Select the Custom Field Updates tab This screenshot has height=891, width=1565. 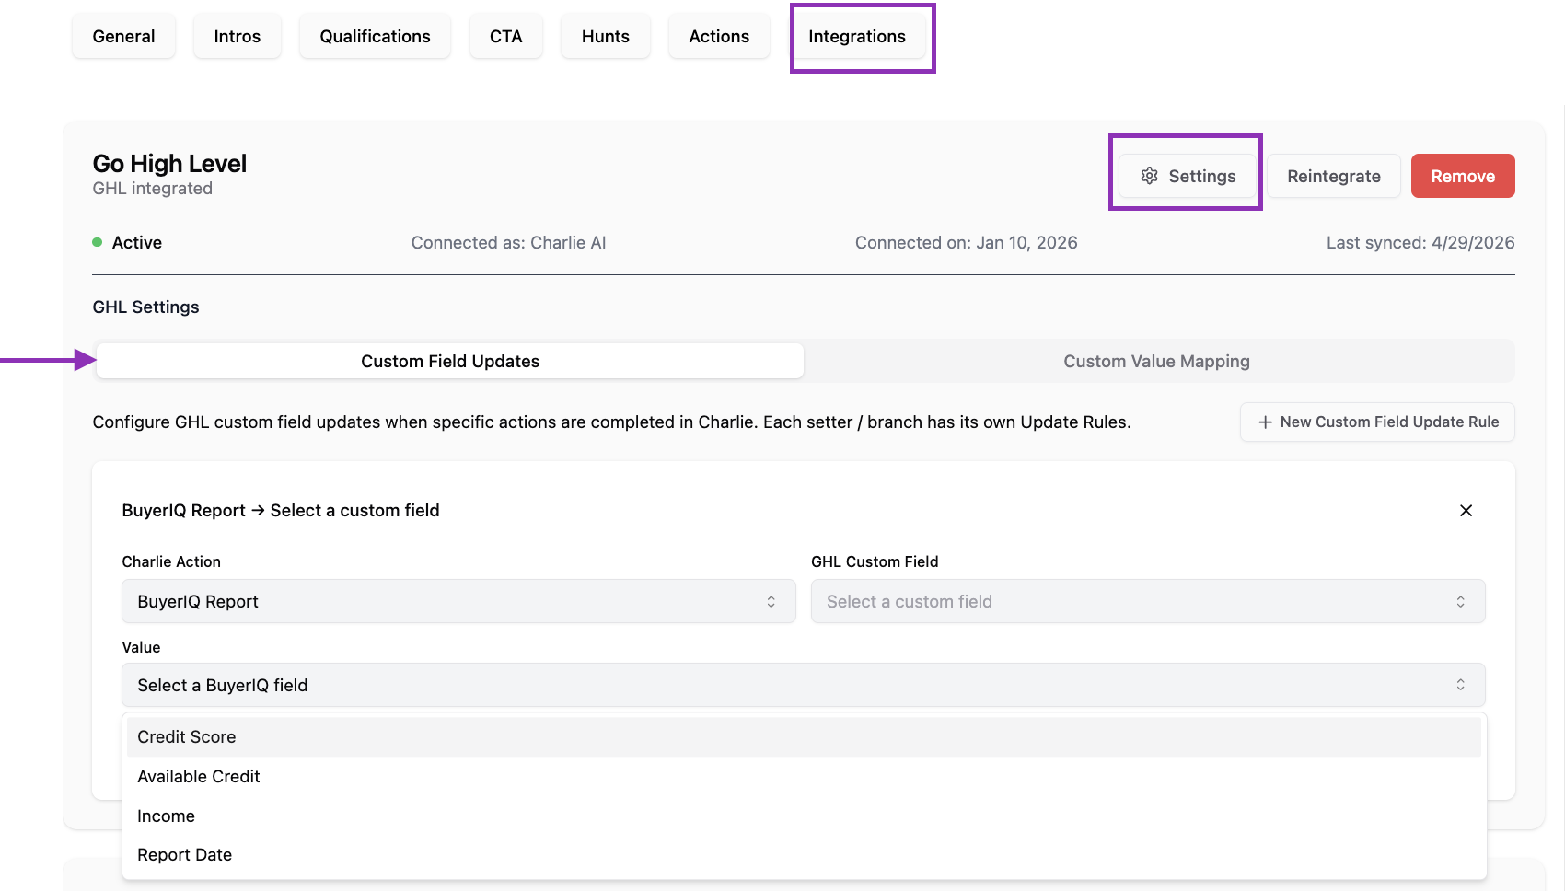click(x=450, y=361)
